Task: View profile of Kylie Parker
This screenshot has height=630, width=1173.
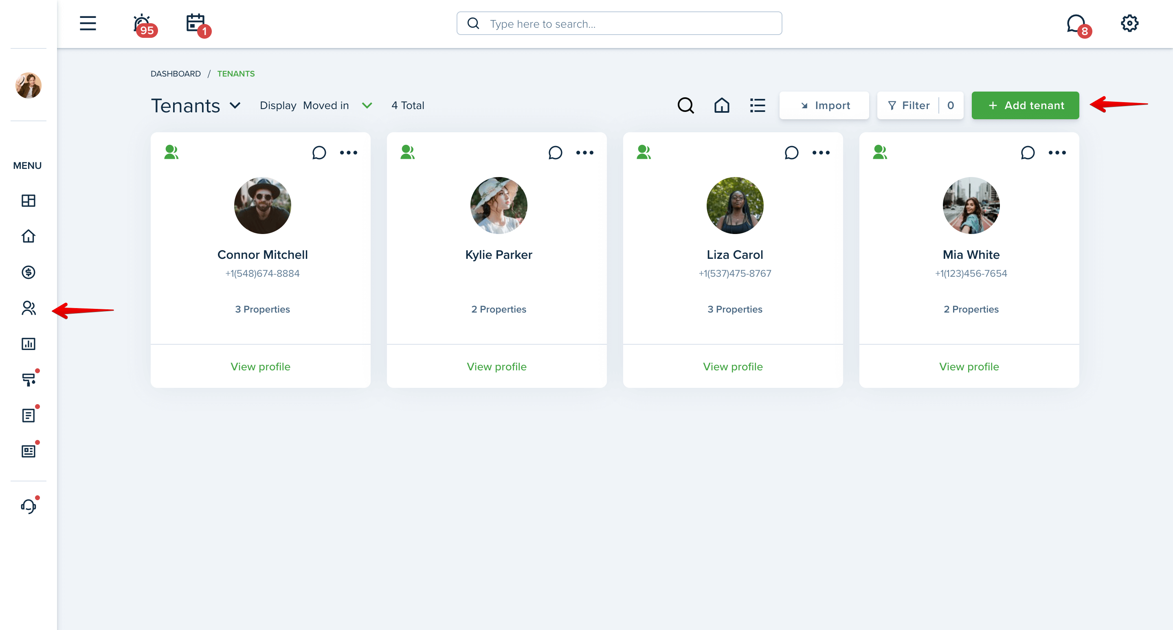Action: pos(496,367)
